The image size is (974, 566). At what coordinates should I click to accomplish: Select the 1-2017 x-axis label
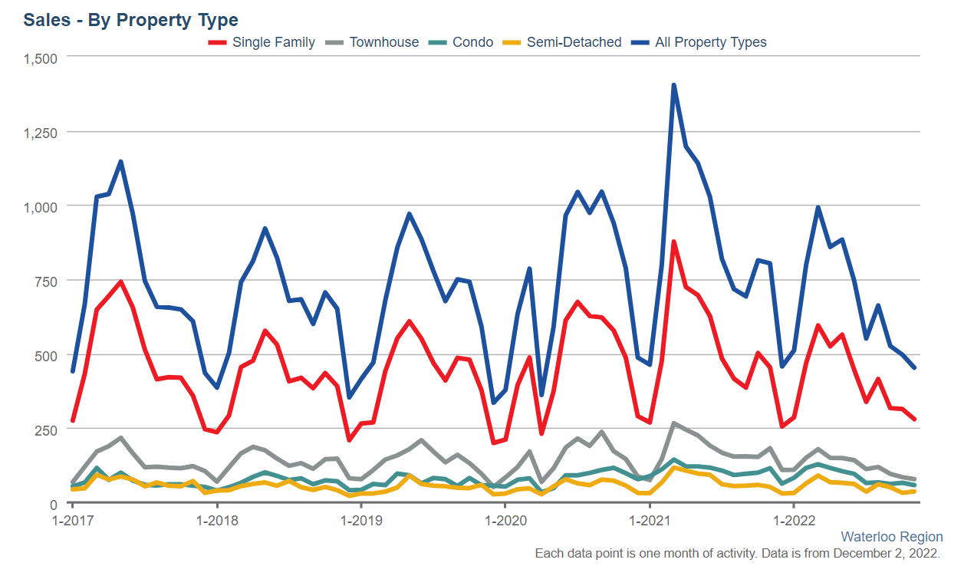74,521
